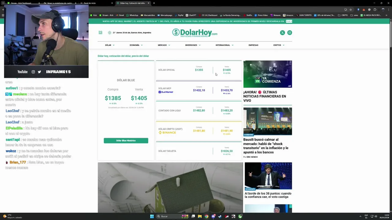Expand the MERCADO menu dropdown

pos(164,45)
